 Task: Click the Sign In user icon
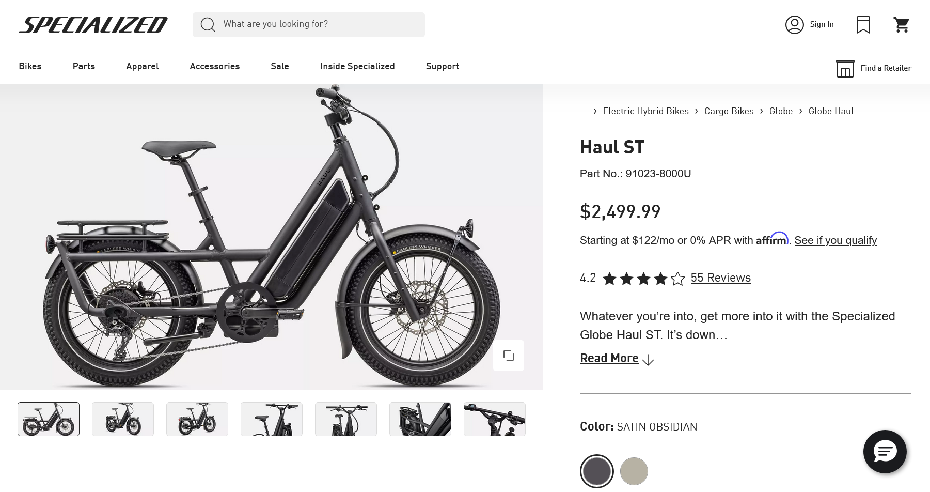(x=795, y=25)
